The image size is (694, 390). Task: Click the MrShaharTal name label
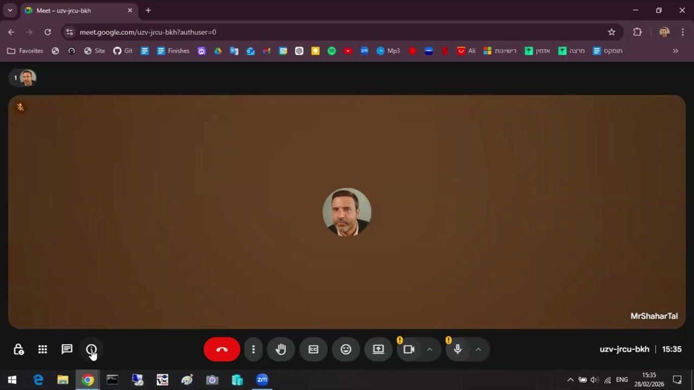(654, 316)
